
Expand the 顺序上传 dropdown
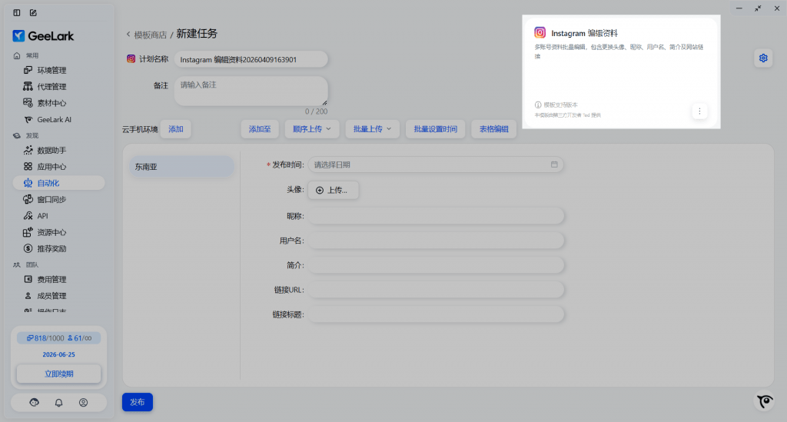point(311,129)
